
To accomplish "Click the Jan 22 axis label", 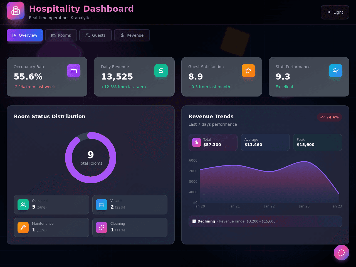I will click(x=270, y=206).
